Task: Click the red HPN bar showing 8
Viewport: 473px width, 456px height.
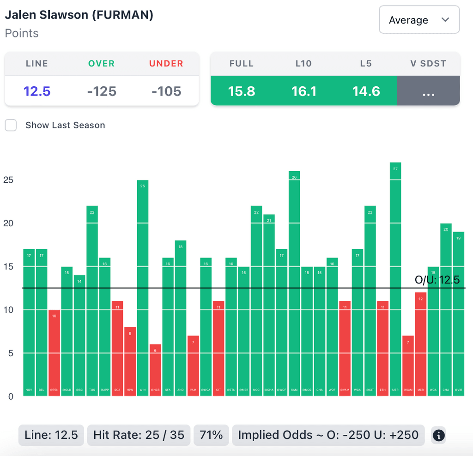Action: [130, 360]
